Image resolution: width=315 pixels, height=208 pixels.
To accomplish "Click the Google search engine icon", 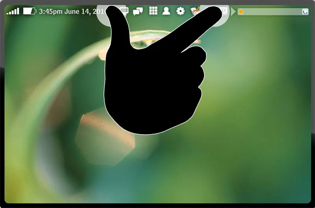I will point(305,12).
